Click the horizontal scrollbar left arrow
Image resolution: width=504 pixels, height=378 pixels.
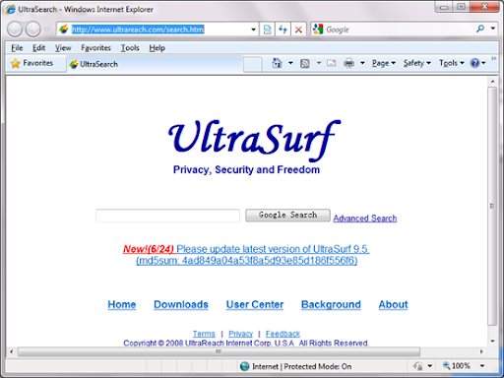click(x=12, y=351)
